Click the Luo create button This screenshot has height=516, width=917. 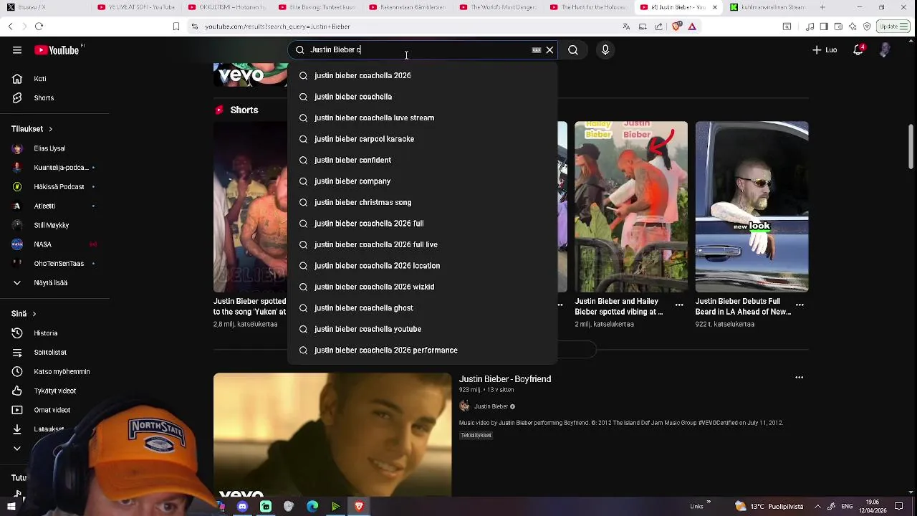pyautogui.click(x=825, y=50)
